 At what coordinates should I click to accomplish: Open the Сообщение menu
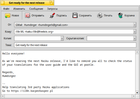pos(36,9)
